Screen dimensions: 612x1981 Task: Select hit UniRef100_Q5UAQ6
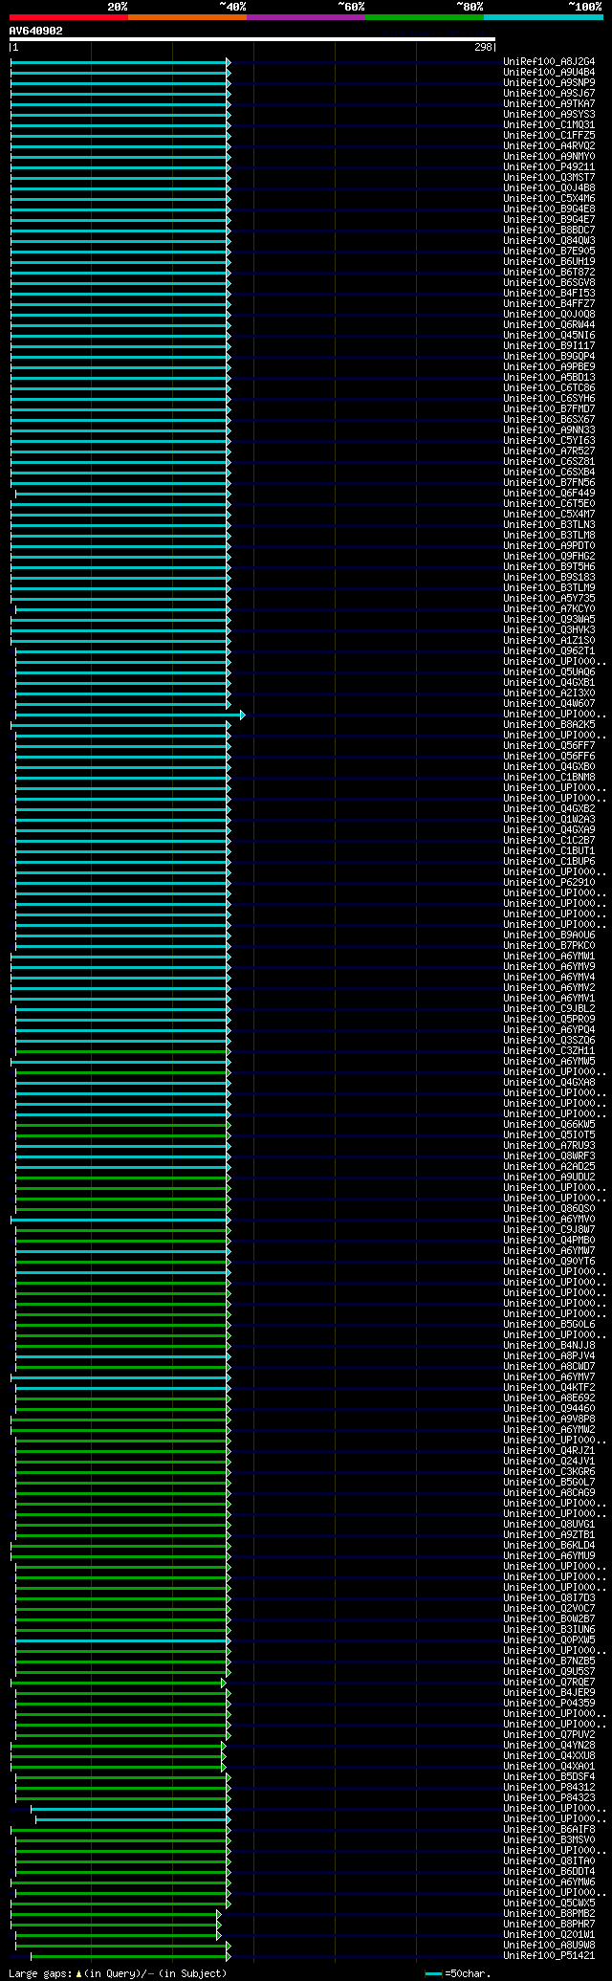(x=549, y=672)
